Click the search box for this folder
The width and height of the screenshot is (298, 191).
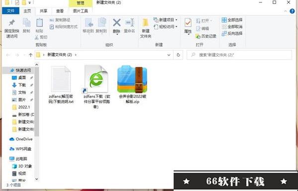(x=239, y=55)
